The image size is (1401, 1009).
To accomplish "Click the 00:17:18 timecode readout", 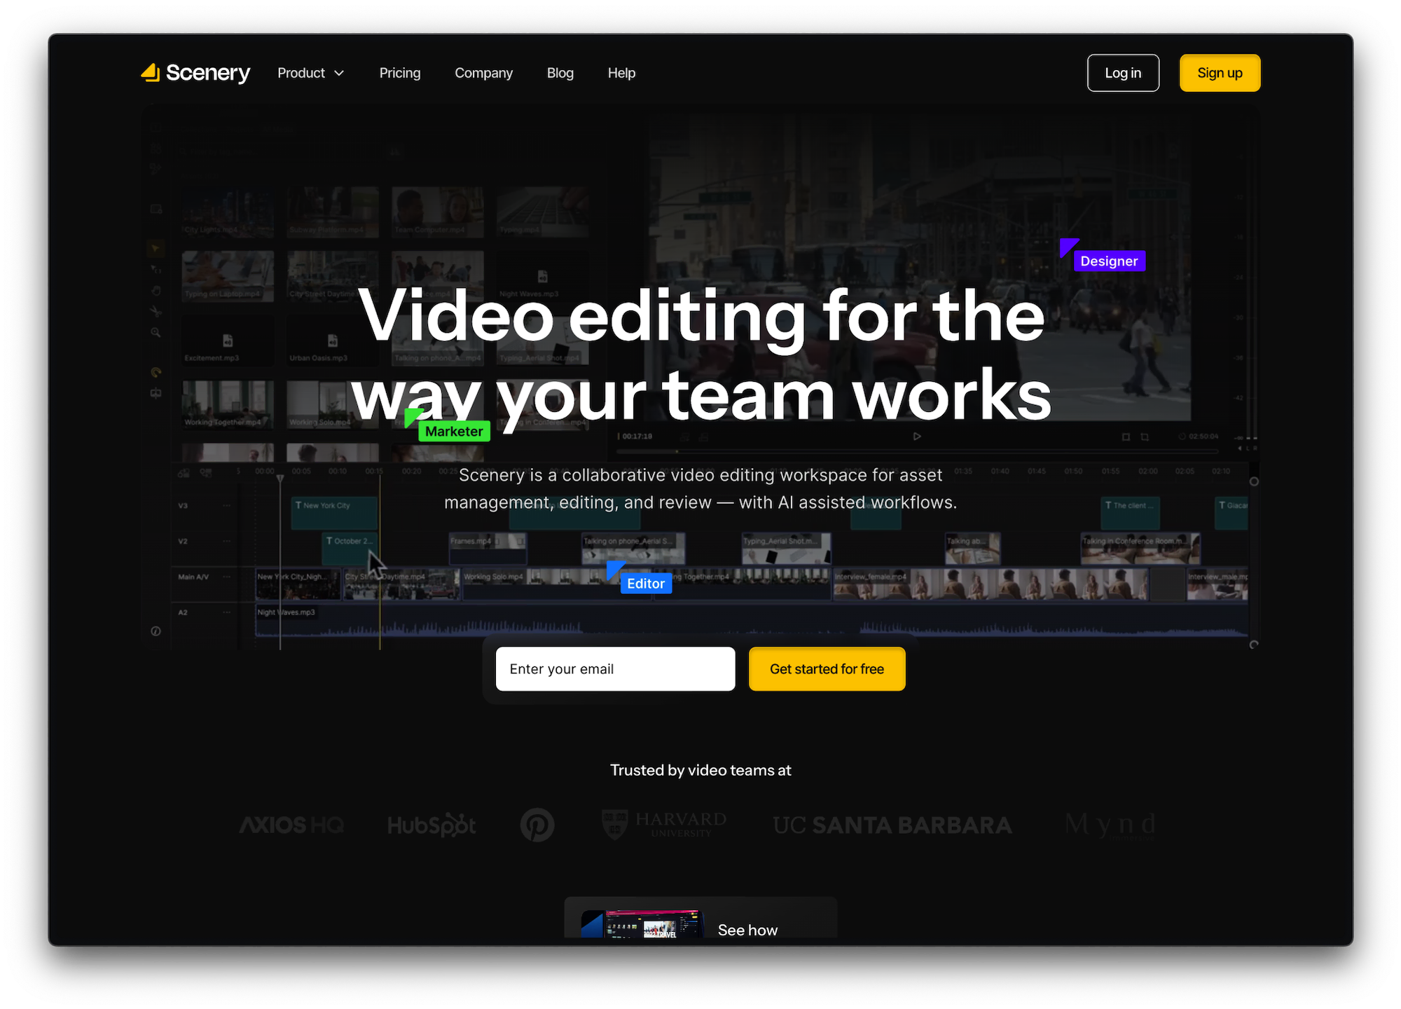I will 637,436.
